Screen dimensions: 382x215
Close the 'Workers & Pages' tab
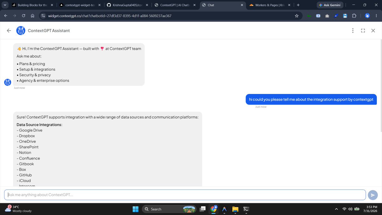[289, 5]
